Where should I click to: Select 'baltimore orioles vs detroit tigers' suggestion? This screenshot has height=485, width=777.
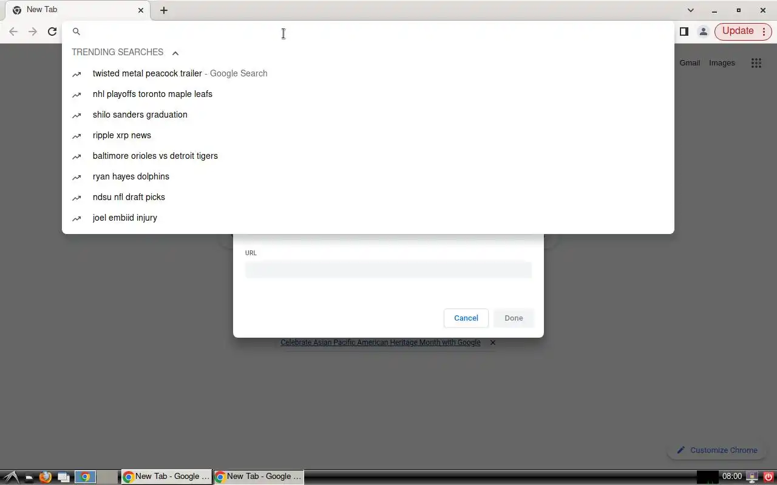click(x=368, y=156)
